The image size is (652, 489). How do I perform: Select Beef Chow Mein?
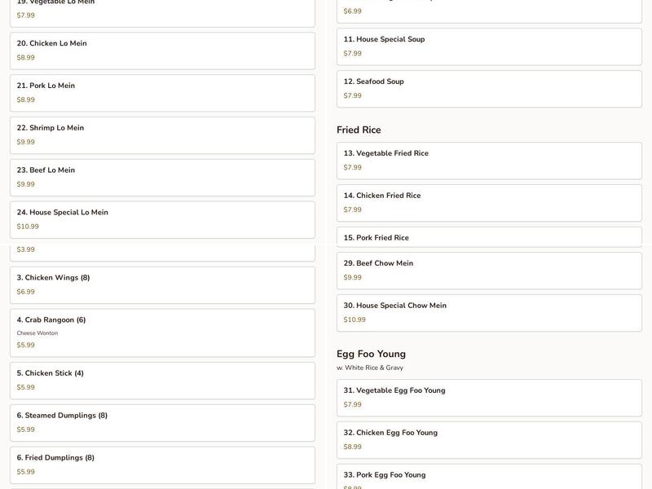pyautogui.click(x=489, y=271)
